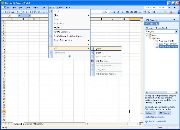The width and height of the screenshot is (180, 130).
Task: Switch to the Sheet2 tab
Action: (28, 124)
